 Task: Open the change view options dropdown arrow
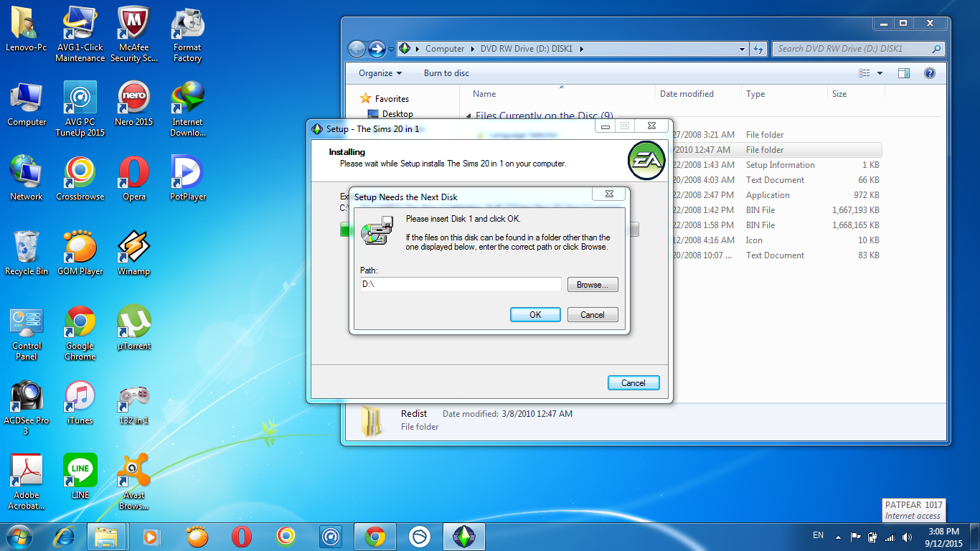tap(880, 73)
